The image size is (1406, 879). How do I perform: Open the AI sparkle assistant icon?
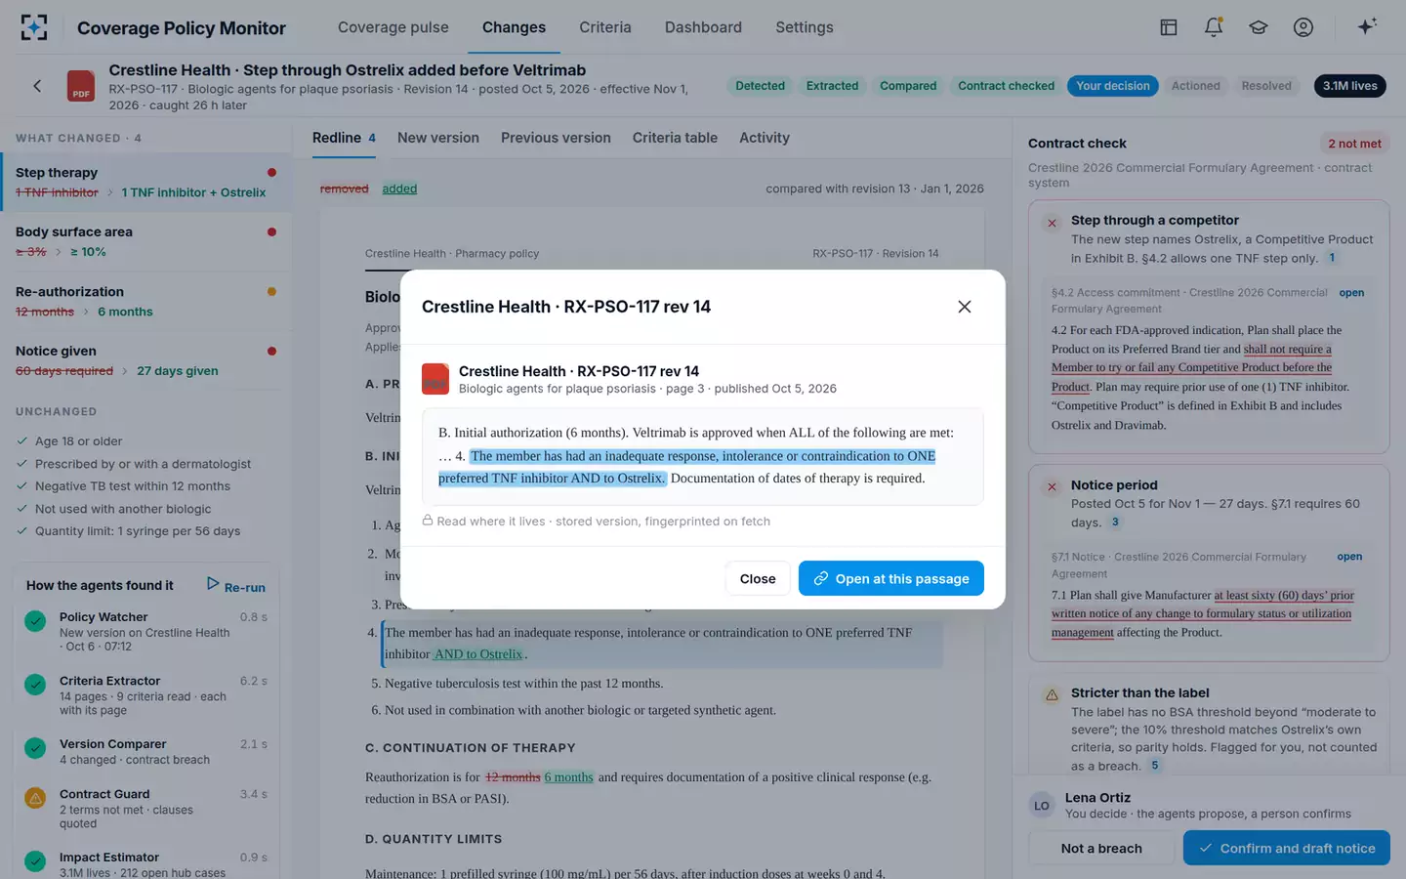click(1367, 26)
